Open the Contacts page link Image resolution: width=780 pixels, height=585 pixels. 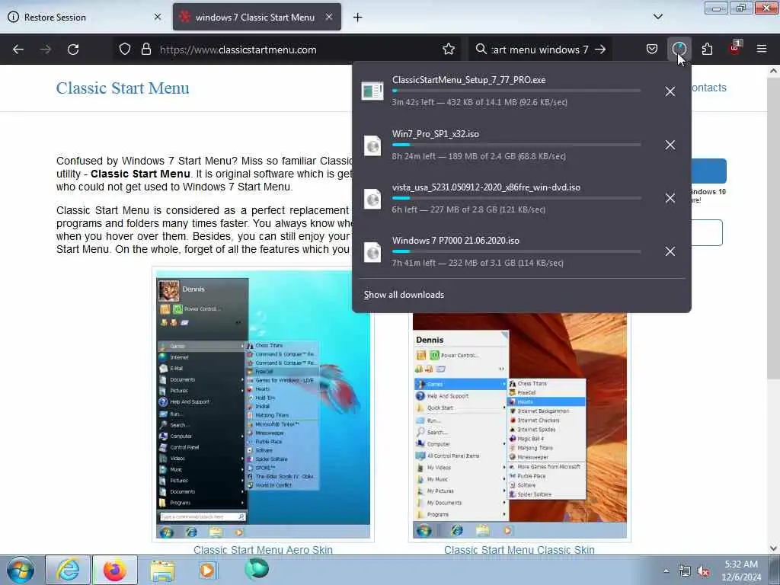point(709,88)
